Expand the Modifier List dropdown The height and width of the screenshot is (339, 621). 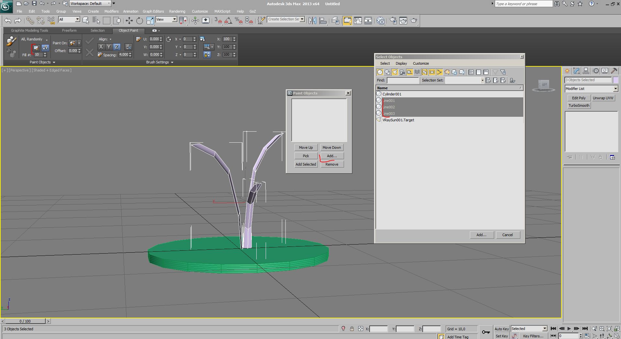click(615, 89)
